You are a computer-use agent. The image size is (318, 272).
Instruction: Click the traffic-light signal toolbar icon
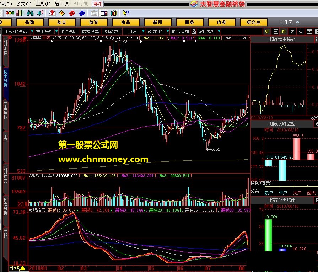pyautogui.click(x=10, y=13)
